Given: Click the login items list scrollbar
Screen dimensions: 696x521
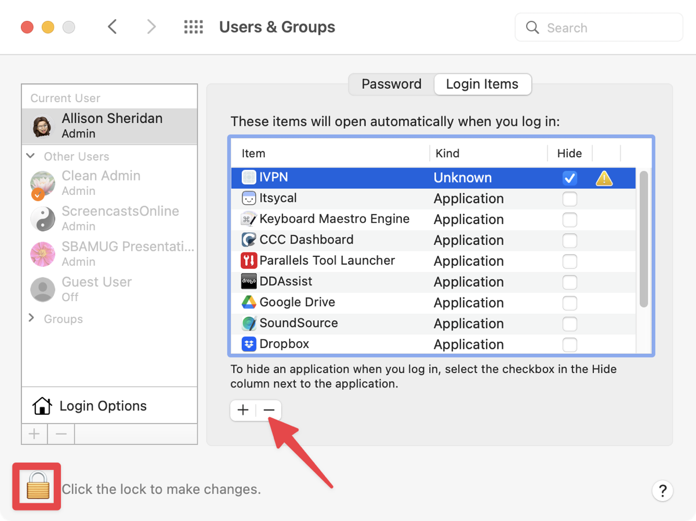Looking at the screenshot, I should pyautogui.click(x=643, y=239).
